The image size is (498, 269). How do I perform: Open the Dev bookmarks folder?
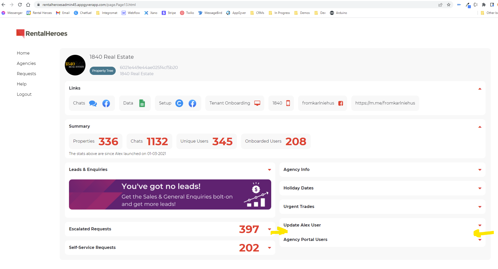[x=320, y=13]
